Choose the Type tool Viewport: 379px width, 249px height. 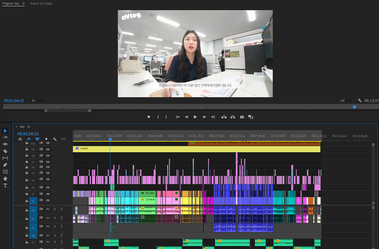pyautogui.click(x=5, y=186)
